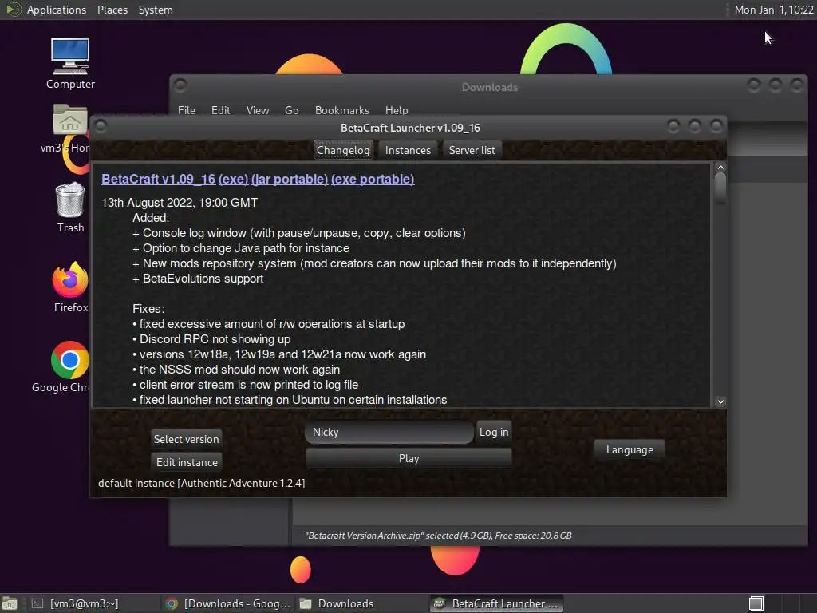Open Bookmarks menu in Downloads window
Image resolution: width=817 pixels, height=613 pixels.
click(341, 110)
